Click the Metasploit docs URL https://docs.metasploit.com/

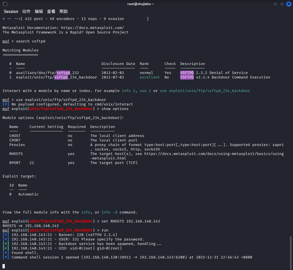[x=93, y=28]
